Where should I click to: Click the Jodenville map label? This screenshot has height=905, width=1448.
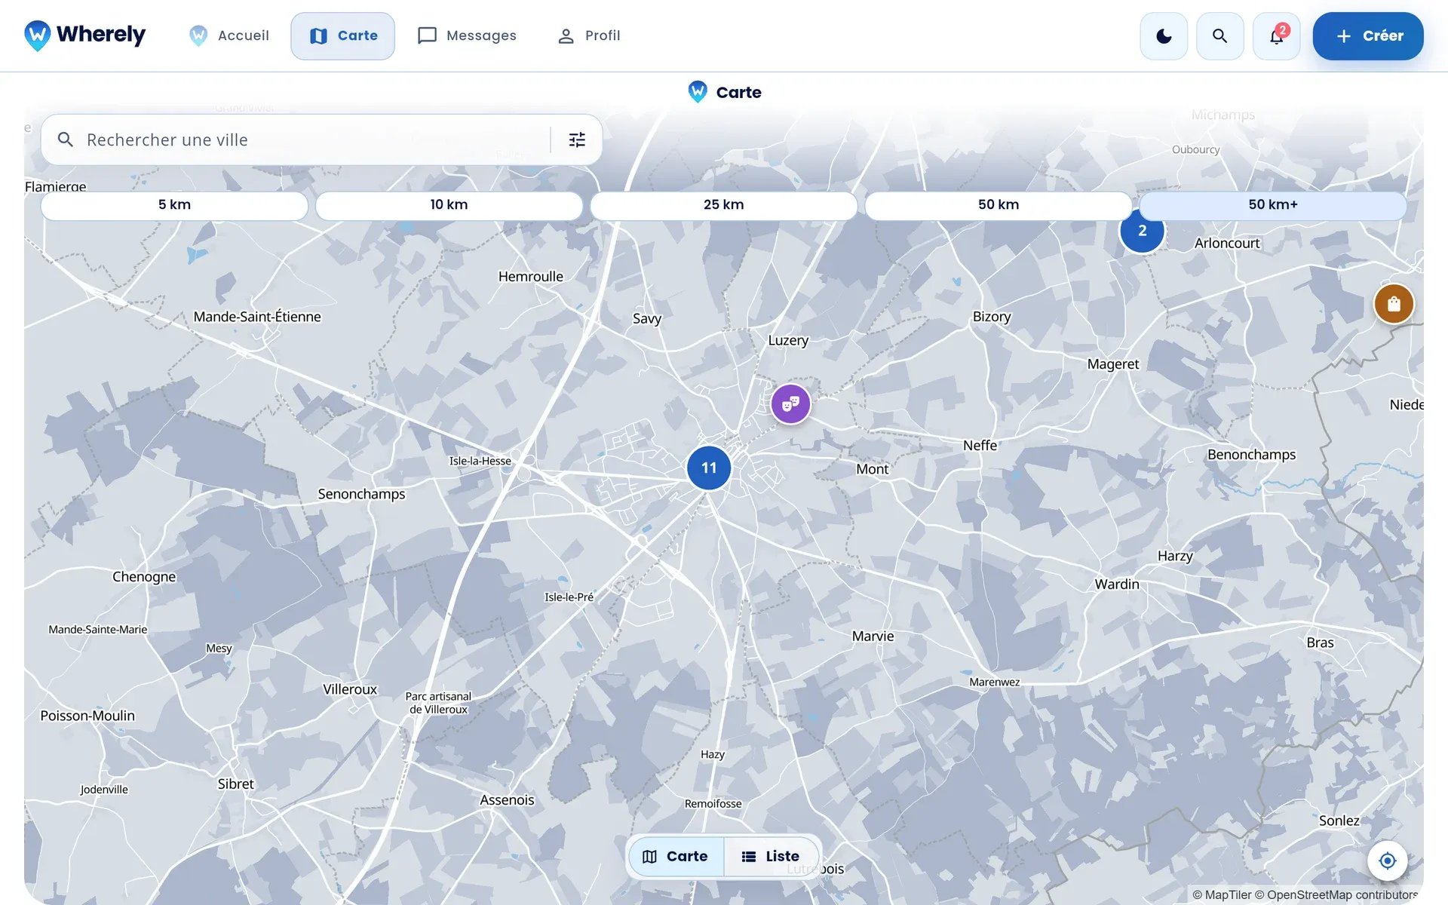click(x=104, y=790)
